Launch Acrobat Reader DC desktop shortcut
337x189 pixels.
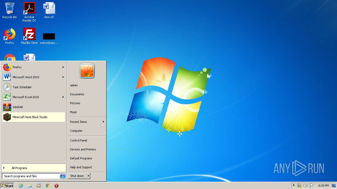tap(29, 12)
